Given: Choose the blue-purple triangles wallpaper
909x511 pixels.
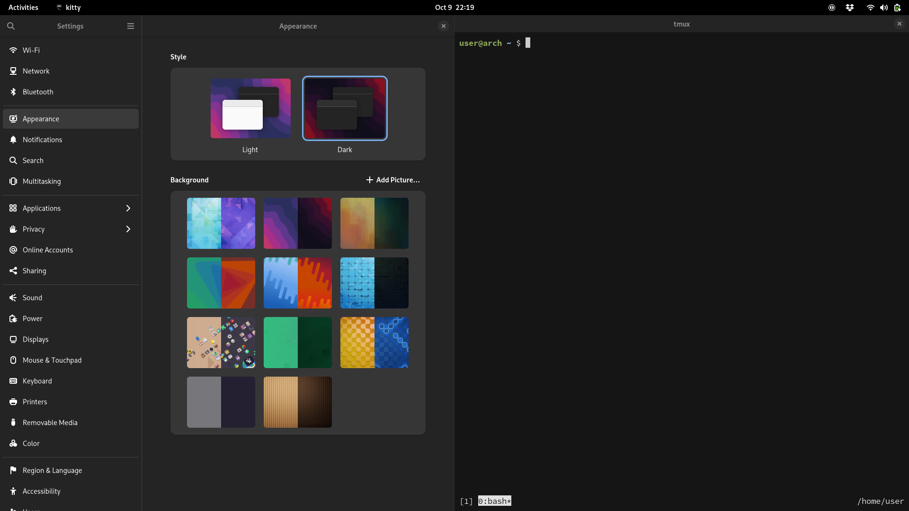Looking at the screenshot, I should click(x=221, y=223).
